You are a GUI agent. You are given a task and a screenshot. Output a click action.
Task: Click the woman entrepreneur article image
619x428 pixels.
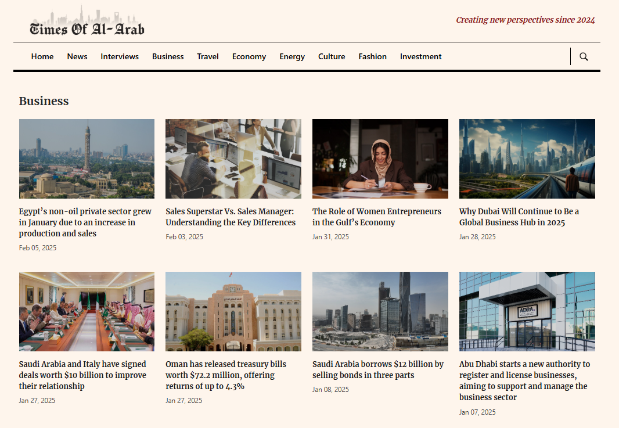pyautogui.click(x=380, y=159)
